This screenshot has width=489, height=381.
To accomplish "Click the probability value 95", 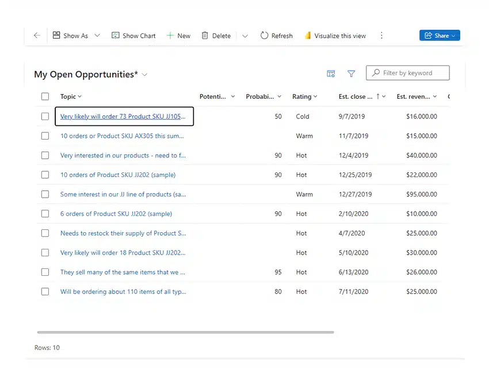I will tap(278, 272).
